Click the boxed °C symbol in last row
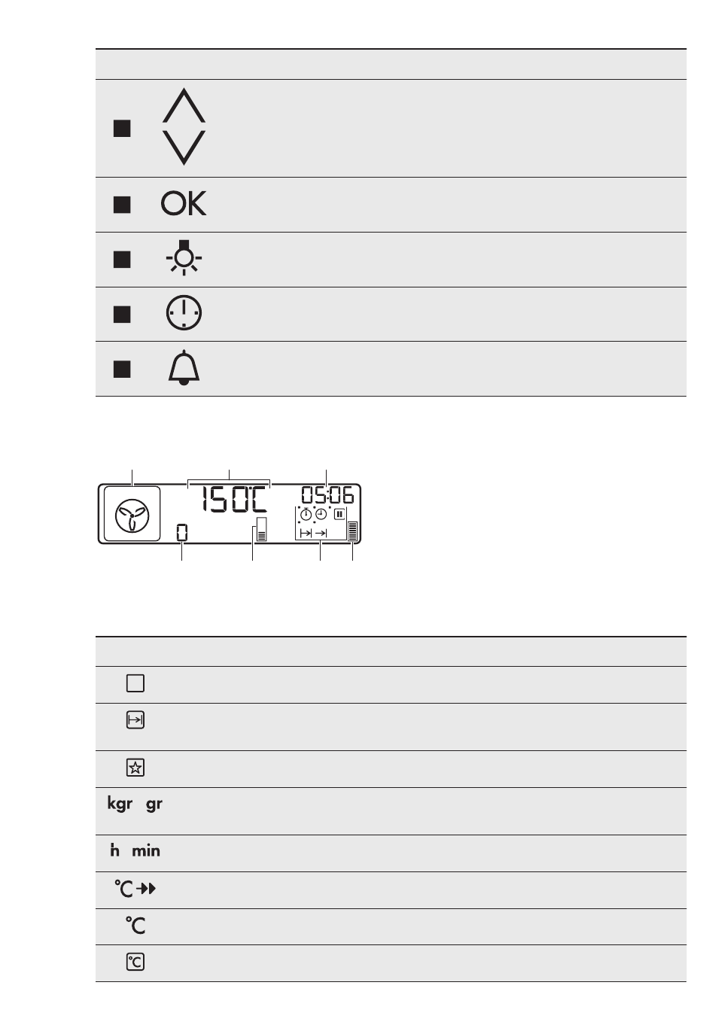Image resolution: width=715 pixels, height=1034 pixels. [135, 962]
